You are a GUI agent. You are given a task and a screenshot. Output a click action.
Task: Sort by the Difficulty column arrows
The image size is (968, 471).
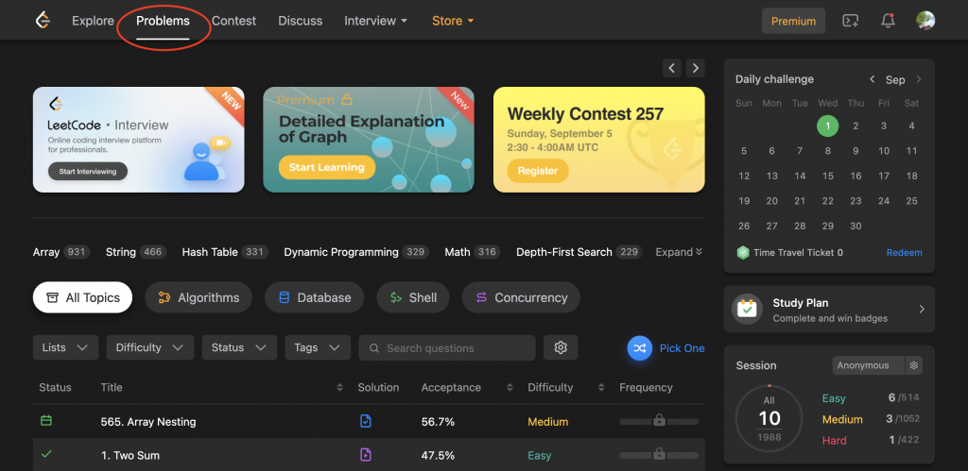[601, 388]
